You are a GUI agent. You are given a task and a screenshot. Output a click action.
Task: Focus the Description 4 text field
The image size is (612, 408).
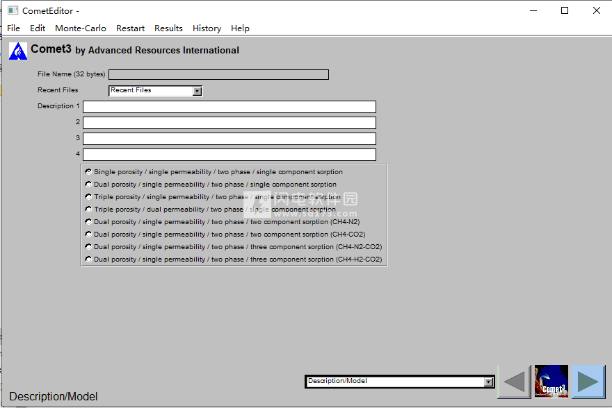click(x=229, y=155)
